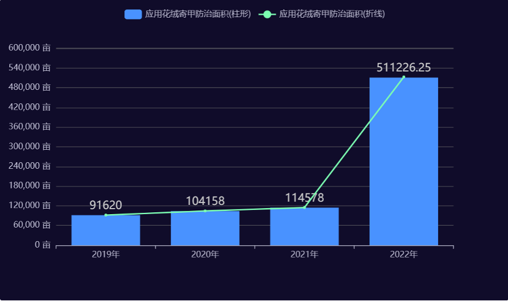The width and height of the screenshot is (508, 301).
Task: Select the 2019年 blue bar
Action: [106, 231]
